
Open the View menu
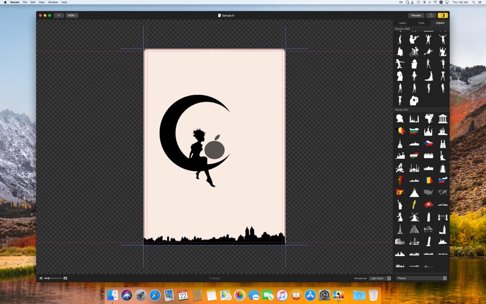point(41,2)
